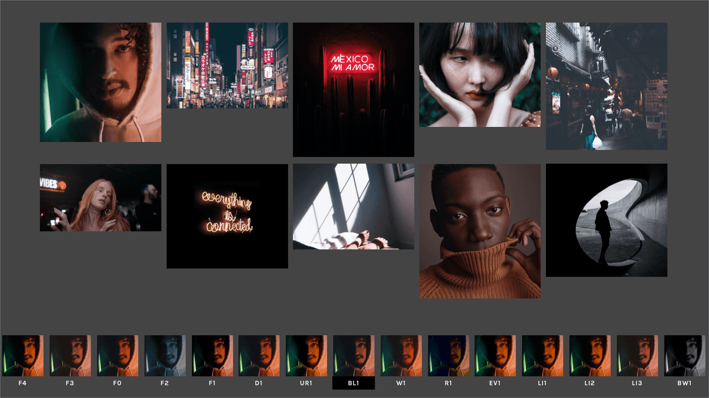Apply the F3 filter preset

coord(70,356)
